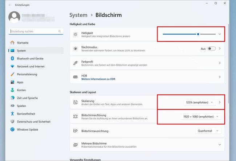Expand the Mehrere Bildschirme section

click(220, 145)
